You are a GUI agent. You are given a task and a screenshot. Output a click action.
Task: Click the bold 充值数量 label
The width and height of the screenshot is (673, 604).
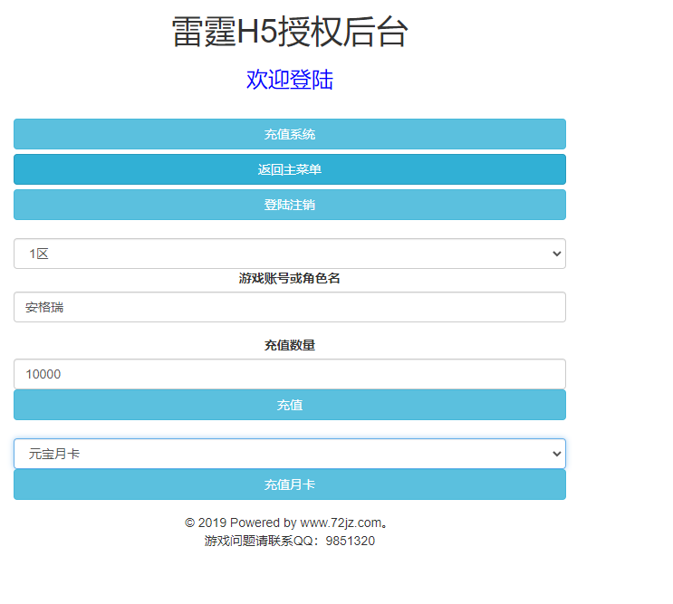click(x=290, y=345)
